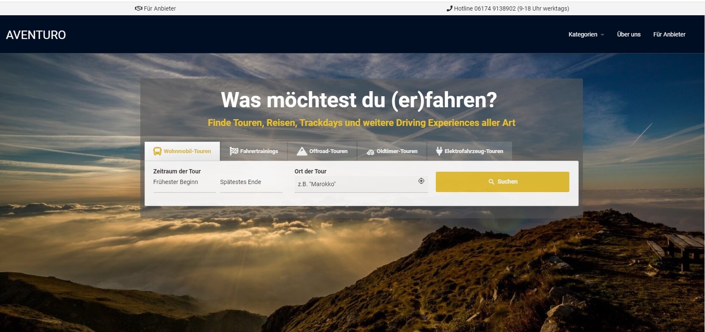Click the phone icon beside Hotline
Image resolution: width=705 pixels, height=332 pixels.
449,8
